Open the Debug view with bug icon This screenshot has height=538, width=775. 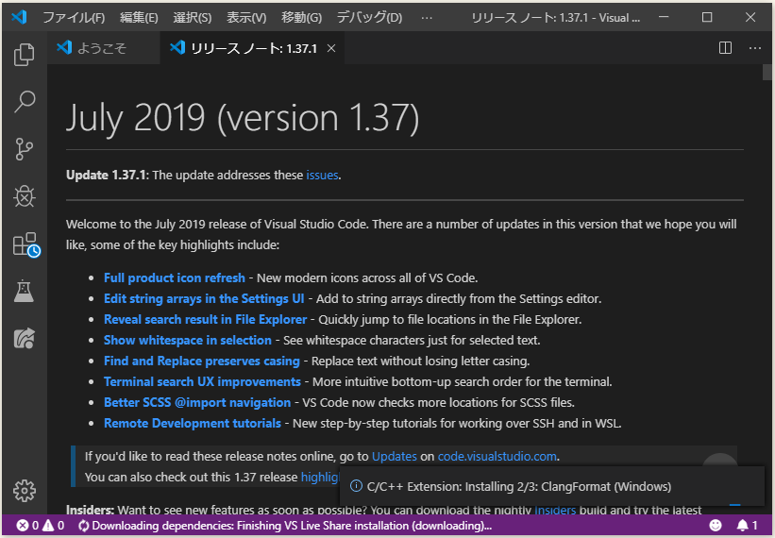(25, 196)
